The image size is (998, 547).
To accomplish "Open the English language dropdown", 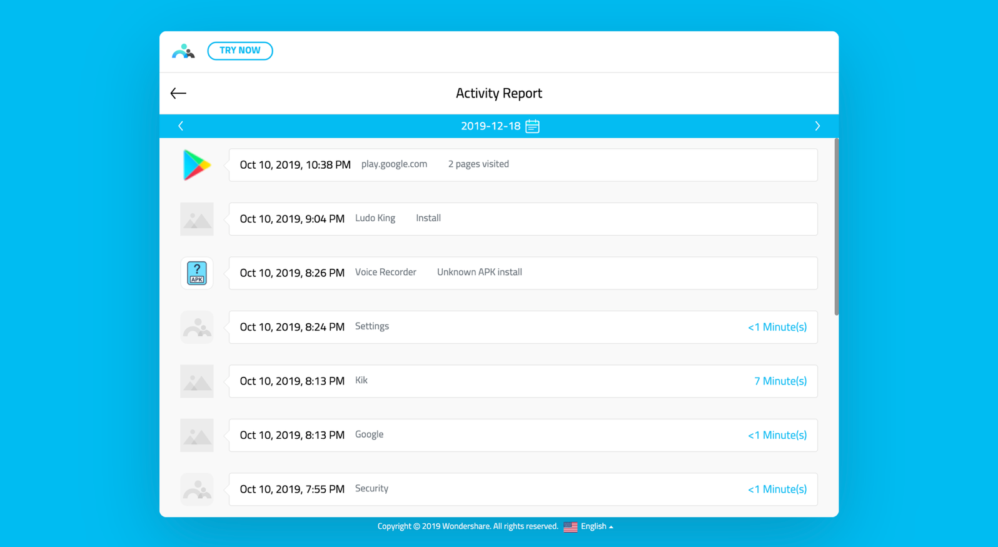I will point(597,526).
